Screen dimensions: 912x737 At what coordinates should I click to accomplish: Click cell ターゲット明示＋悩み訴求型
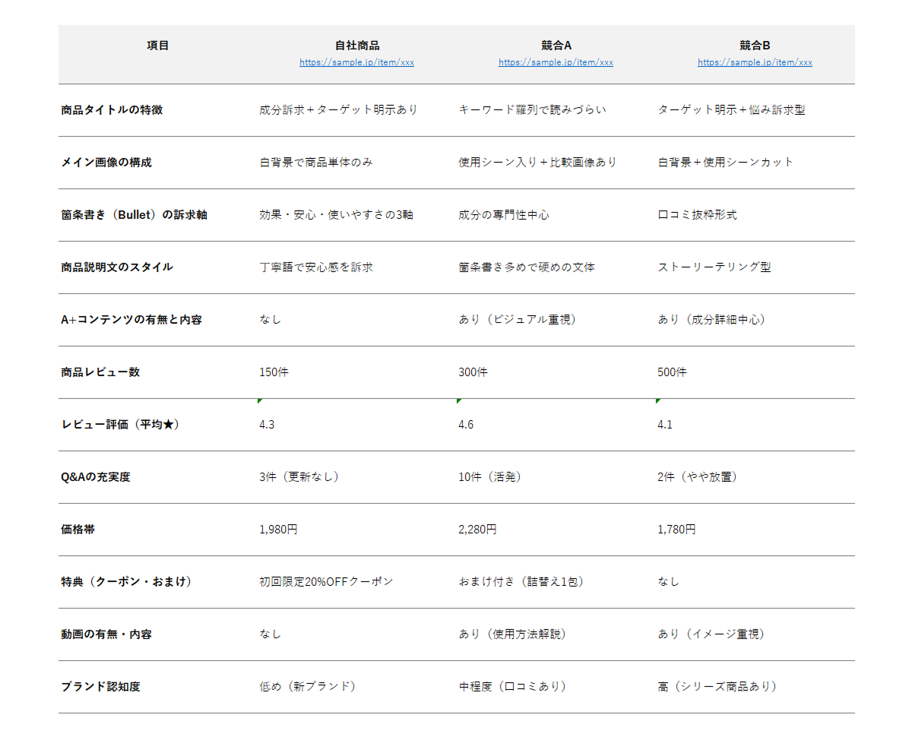pos(731,110)
